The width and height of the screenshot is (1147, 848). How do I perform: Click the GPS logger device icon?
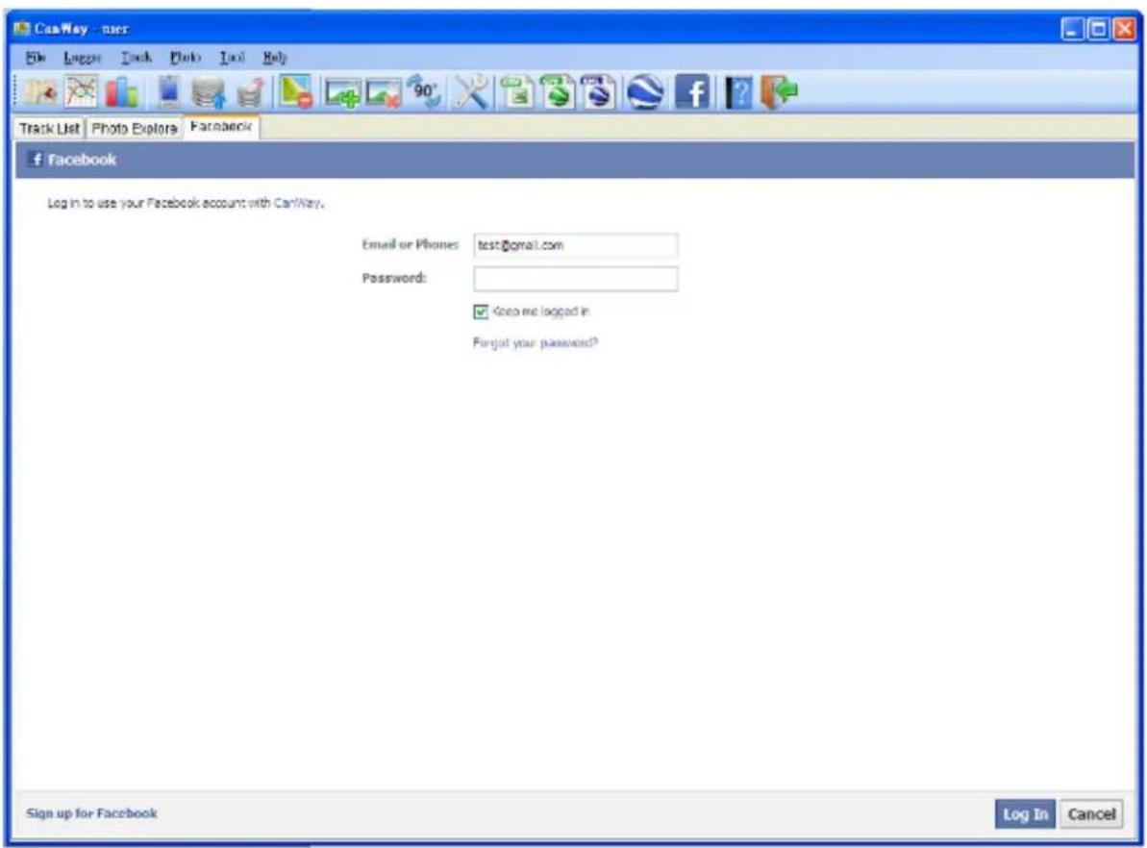pyautogui.click(x=169, y=93)
